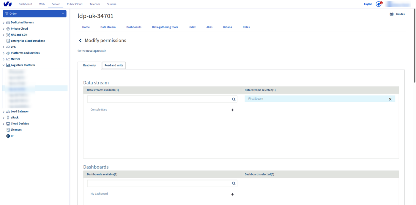This screenshot has height=205, width=416.
Task: Click the Data streams available search field
Action: [159, 99]
